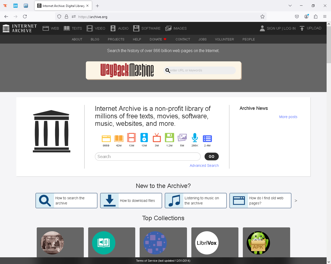This screenshot has width=331, height=264.
Task: Go to the PROJECTS menu item
Action: [x=116, y=39]
